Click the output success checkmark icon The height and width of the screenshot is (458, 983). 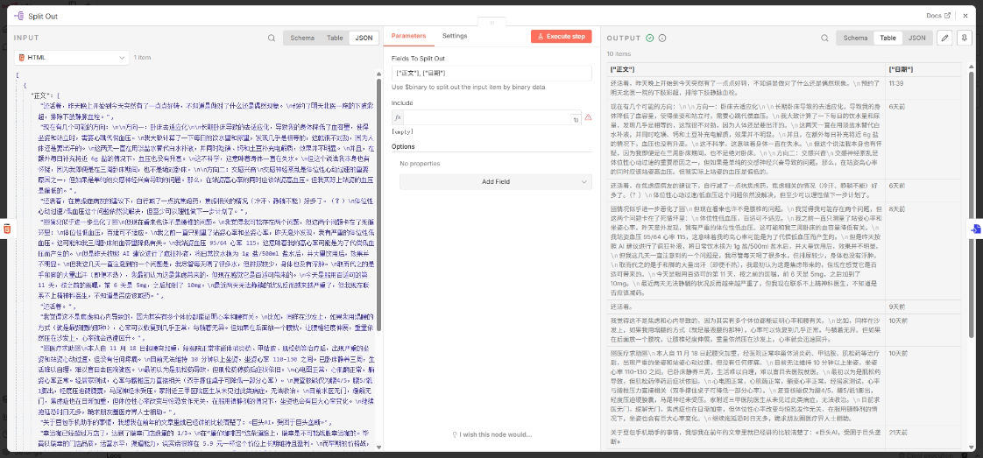click(x=650, y=39)
